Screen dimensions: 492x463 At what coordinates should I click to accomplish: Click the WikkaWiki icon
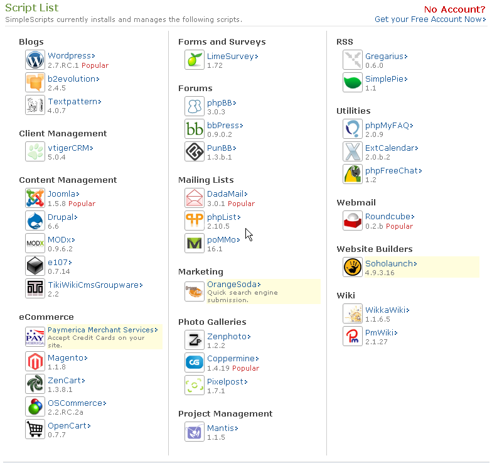(x=353, y=313)
